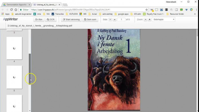Click the thumbnail panel scroll down arrow
Screen dimensions: 199x112
[30, 111]
